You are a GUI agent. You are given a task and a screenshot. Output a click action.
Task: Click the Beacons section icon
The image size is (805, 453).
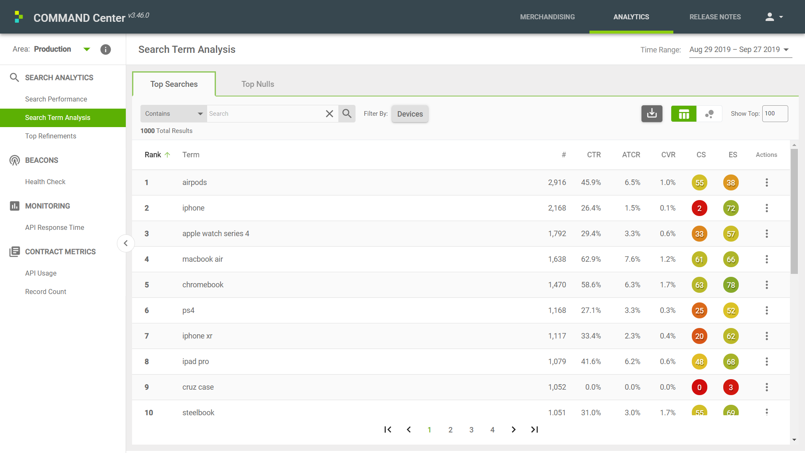point(15,160)
